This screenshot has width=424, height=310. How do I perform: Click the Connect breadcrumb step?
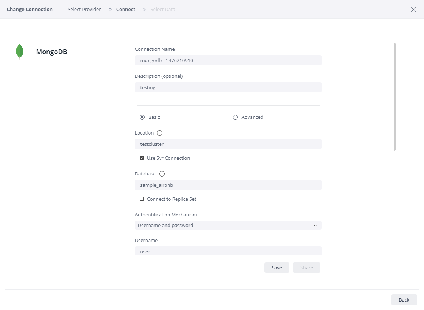[x=125, y=9]
